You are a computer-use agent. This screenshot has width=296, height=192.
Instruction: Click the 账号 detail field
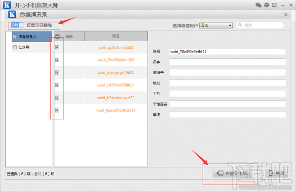227,52
